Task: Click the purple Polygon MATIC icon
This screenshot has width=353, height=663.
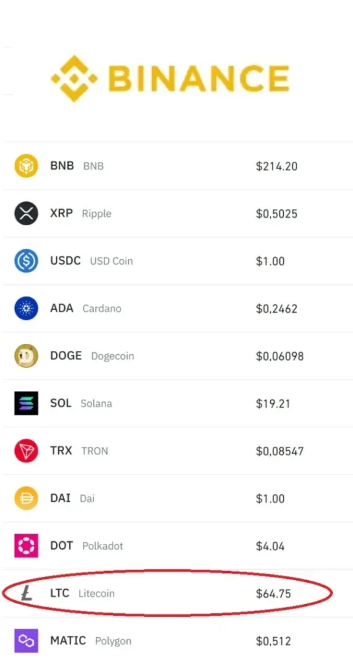Action: pyautogui.click(x=26, y=640)
